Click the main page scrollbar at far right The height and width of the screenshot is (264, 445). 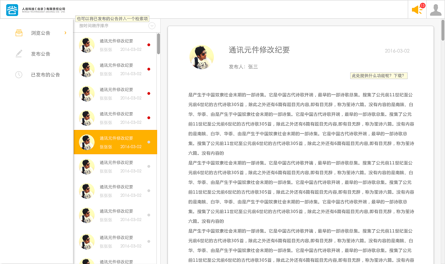443,31
